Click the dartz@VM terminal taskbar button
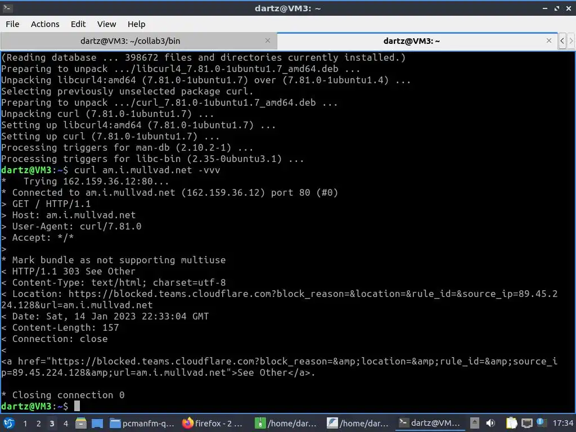 [429, 423]
